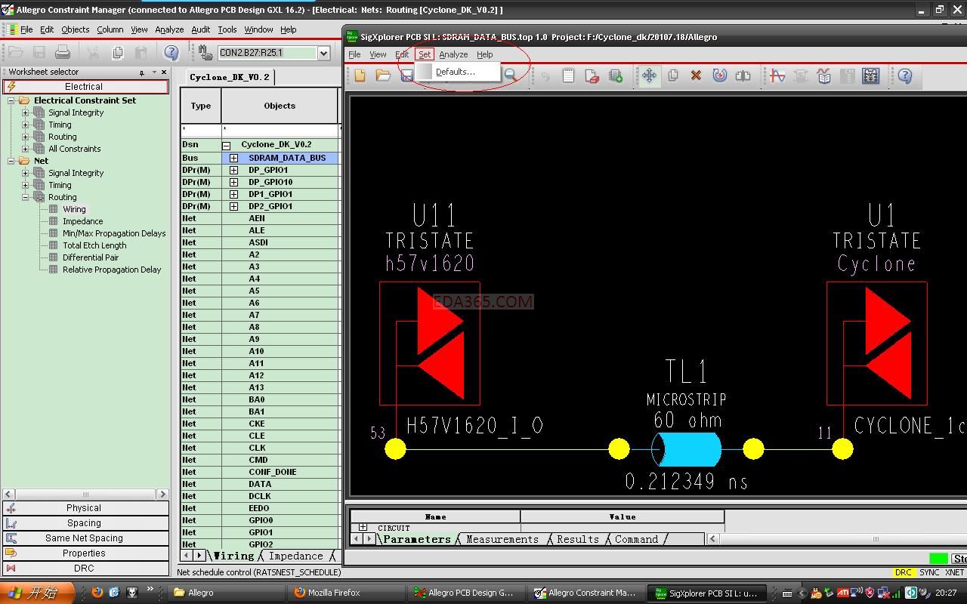967x604 pixels.
Task: Click the Zoom out magnifier icon in SigXplorer
Action: [511, 75]
